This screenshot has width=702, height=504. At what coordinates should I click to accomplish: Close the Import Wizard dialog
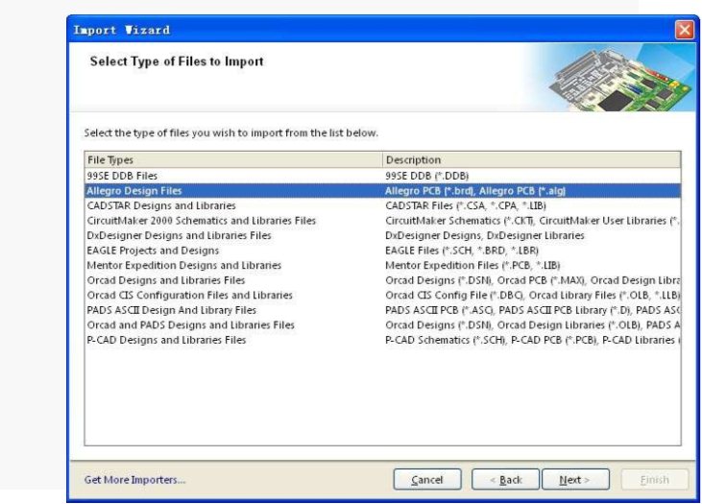click(x=685, y=30)
